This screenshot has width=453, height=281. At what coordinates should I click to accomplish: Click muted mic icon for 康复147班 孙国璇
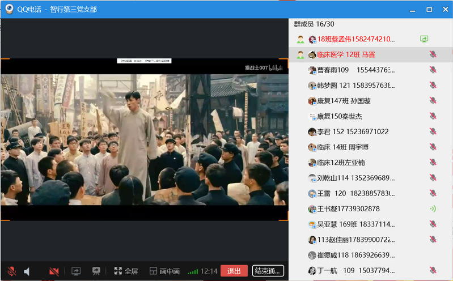433,101
